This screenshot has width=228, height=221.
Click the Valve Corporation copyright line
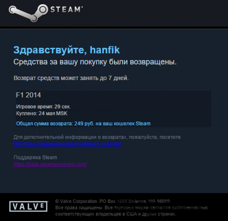click(113, 201)
